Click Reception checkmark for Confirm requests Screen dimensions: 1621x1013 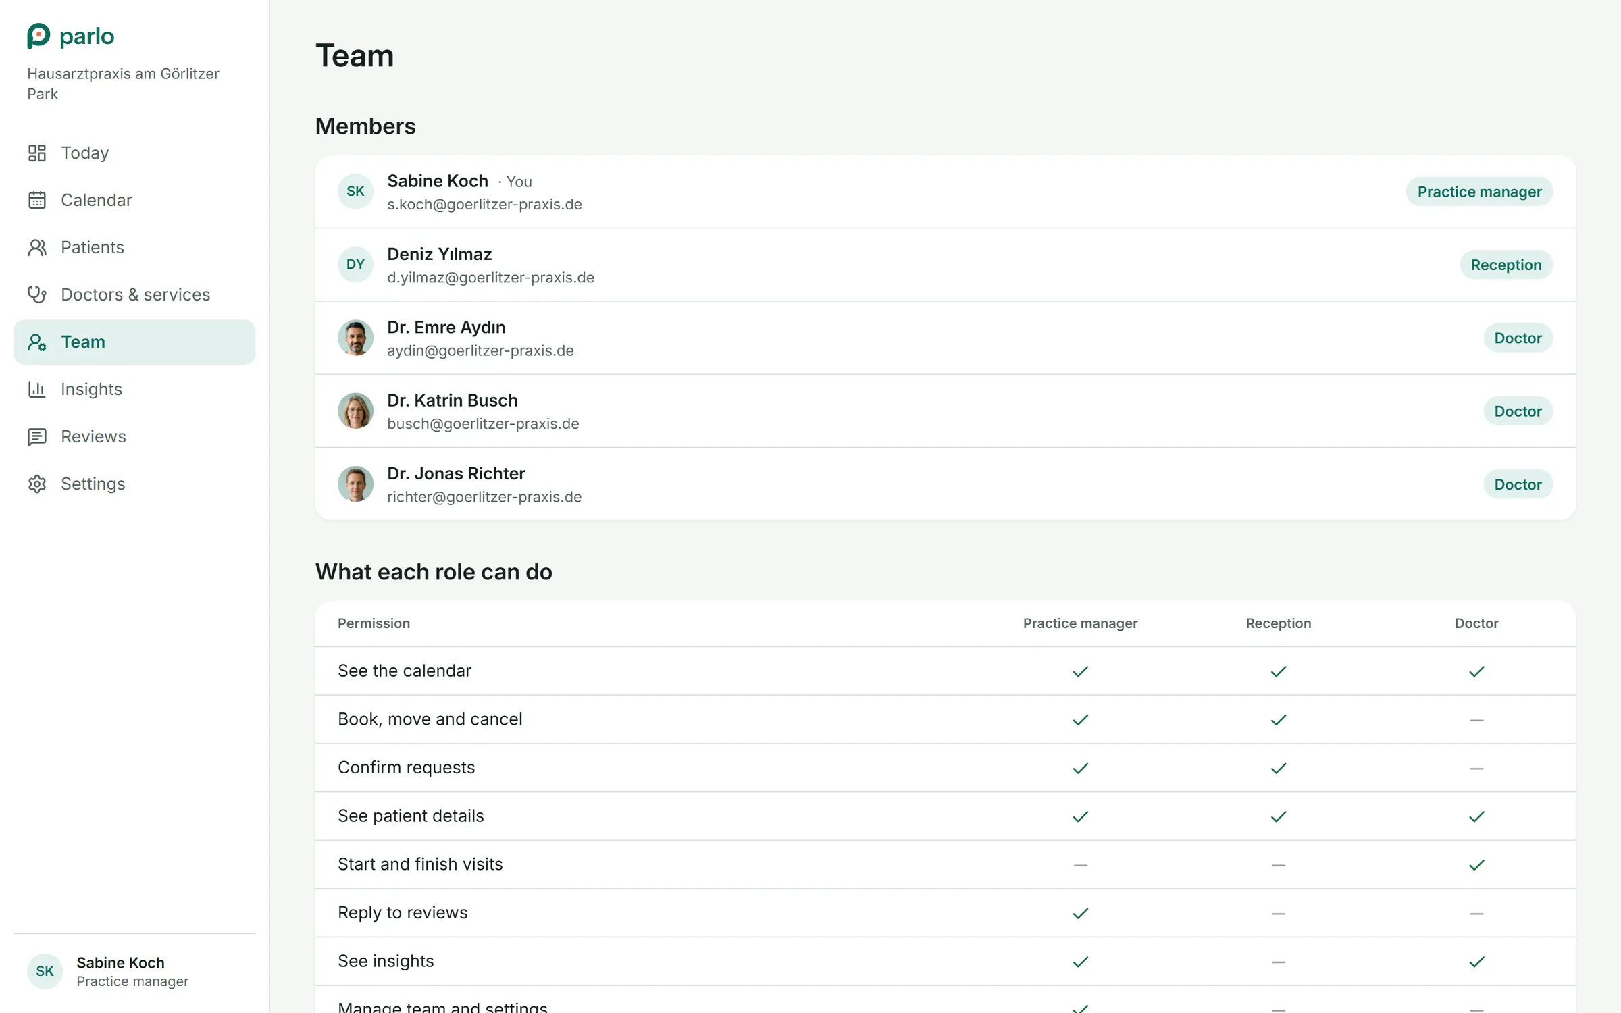1279,769
